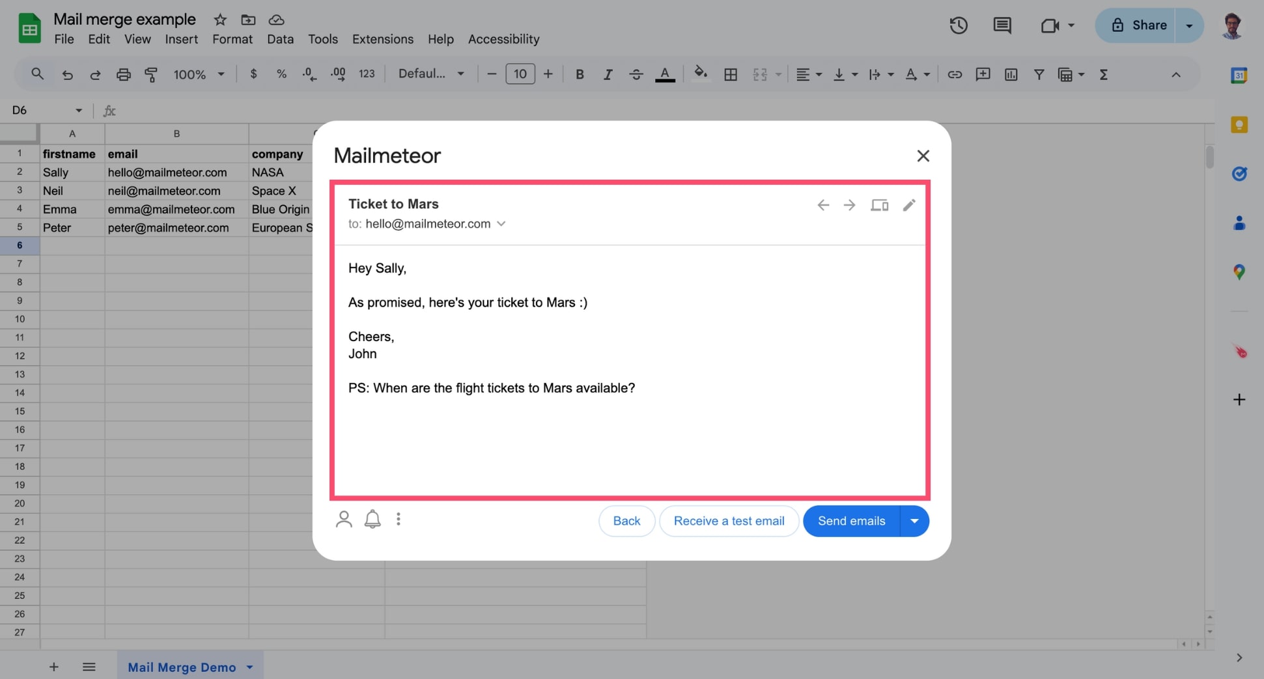Viewport: 1264px width, 679px height.
Task: Show previous email preview
Action: 823,205
